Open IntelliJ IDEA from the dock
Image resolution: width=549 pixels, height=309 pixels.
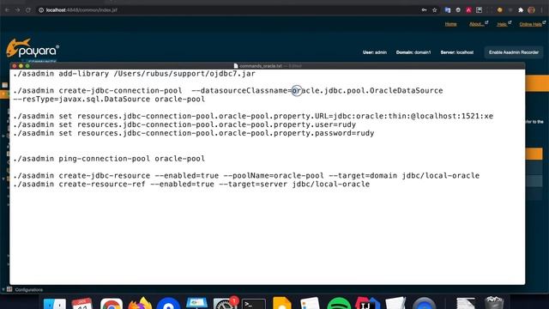click(367, 303)
